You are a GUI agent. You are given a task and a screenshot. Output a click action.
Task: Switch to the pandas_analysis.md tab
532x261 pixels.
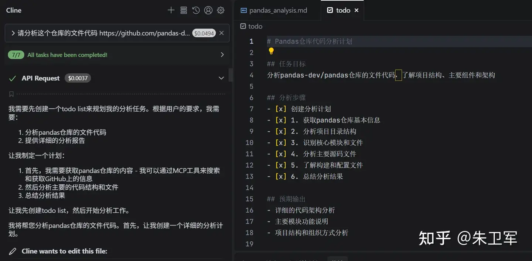tap(278, 10)
